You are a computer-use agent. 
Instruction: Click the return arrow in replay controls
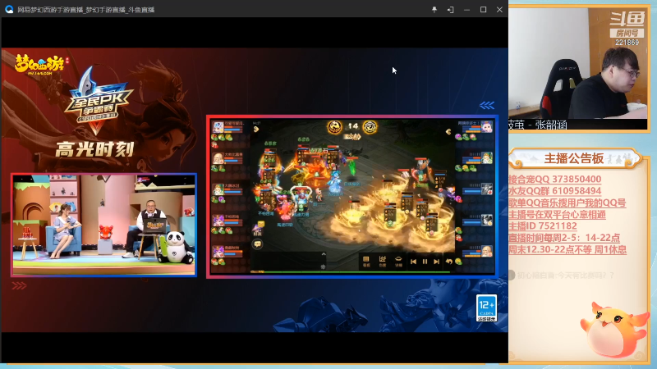[x=448, y=262]
